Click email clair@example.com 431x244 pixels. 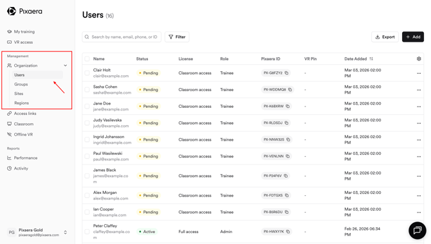(x=111, y=76)
